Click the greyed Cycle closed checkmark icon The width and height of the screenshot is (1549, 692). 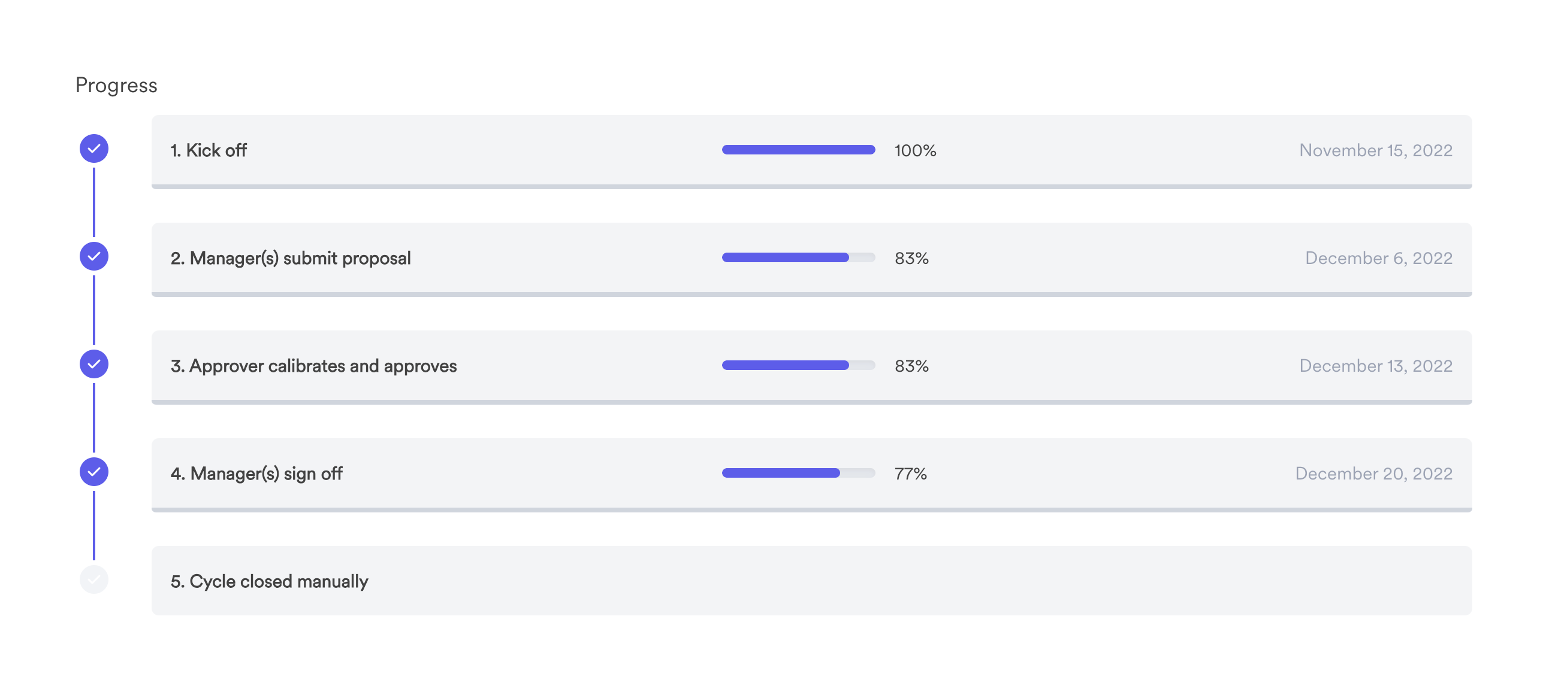coord(94,579)
